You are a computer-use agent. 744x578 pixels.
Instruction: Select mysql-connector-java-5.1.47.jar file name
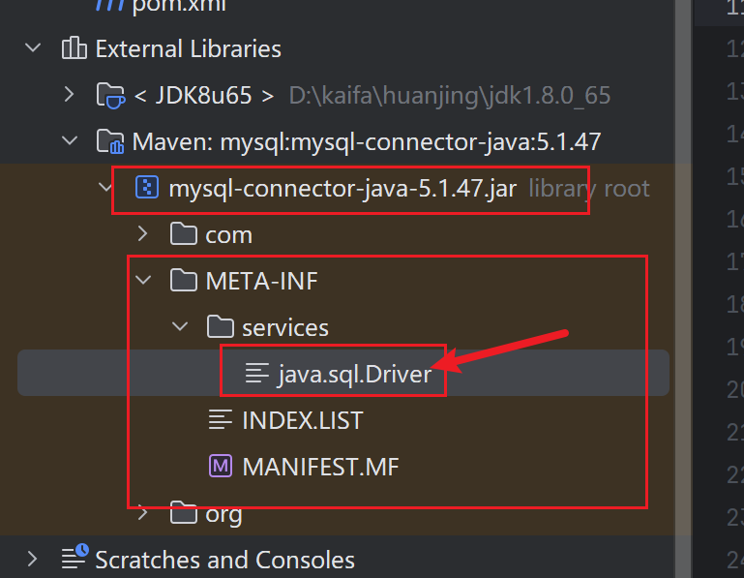click(x=342, y=188)
